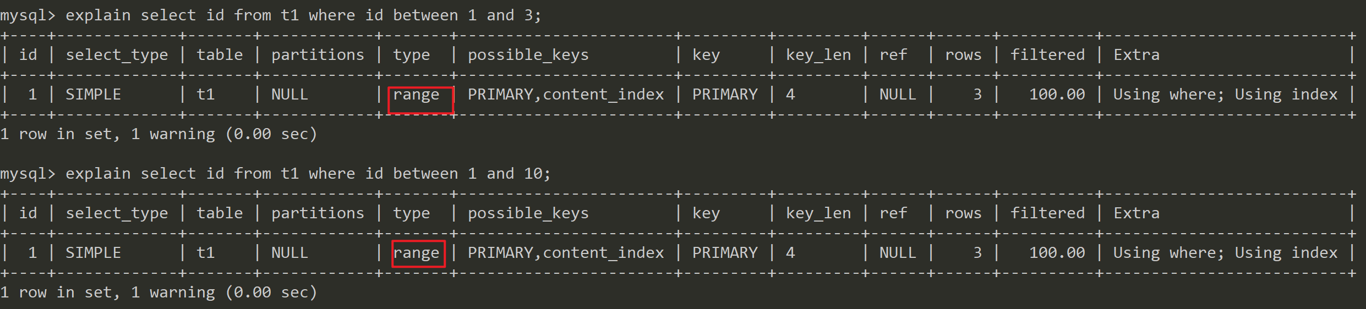Click 'SIMPLE' value in the 1-and-3 result
The image size is (1366, 309).
(93, 95)
